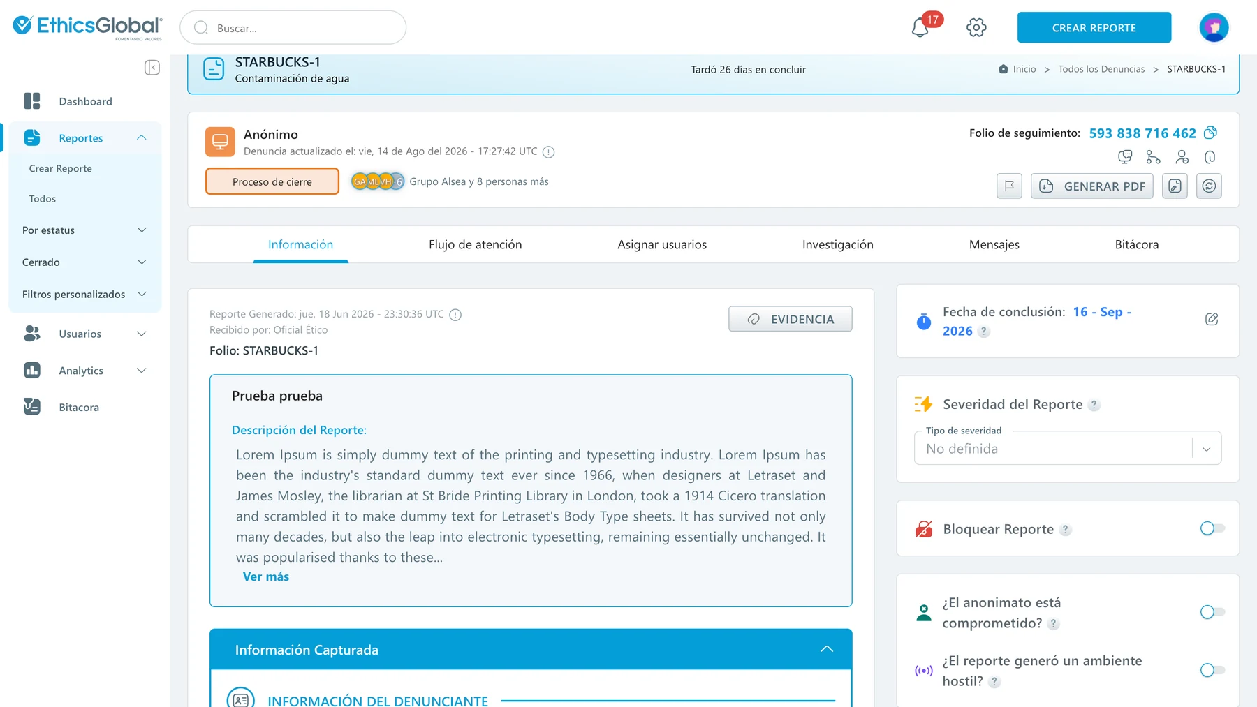Viewport: 1257px width, 707px height.
Task: Click info icon next to Denuncia actualizado date
Action: (x=549, y=152)
